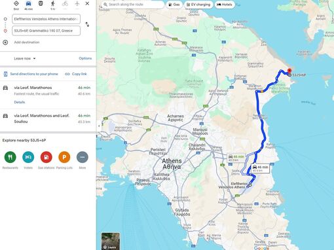Click Send directions to your phone

pyautogui.click(x=31, y=74)
